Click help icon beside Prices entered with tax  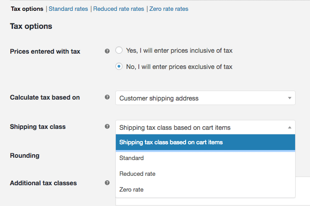[x=107, y=51]
